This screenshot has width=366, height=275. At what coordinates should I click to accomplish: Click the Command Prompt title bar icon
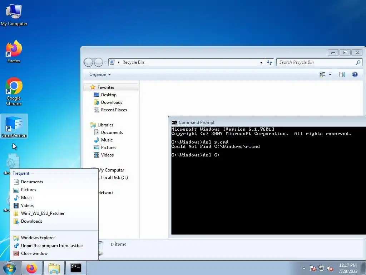click(x=174, y=122)
